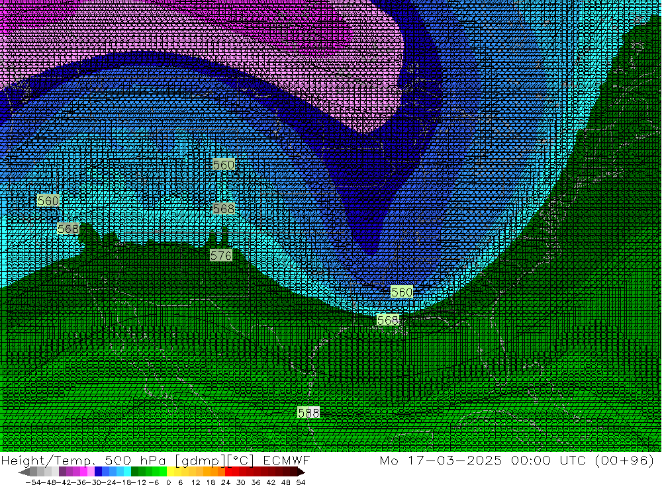Click the date 'Mo 17-03-2025'
The width and height of the screenshot is (662, 485).
click(441, 460)
